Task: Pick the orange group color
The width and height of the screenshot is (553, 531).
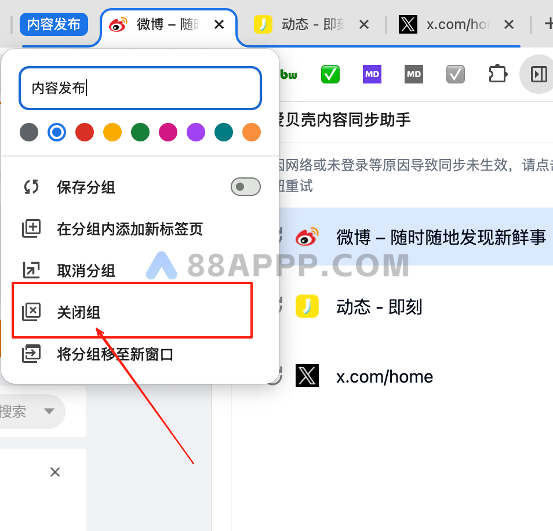Action: [252, 132]
